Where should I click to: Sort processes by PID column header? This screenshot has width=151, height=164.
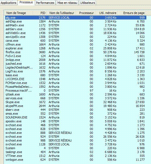coord(40,13)
